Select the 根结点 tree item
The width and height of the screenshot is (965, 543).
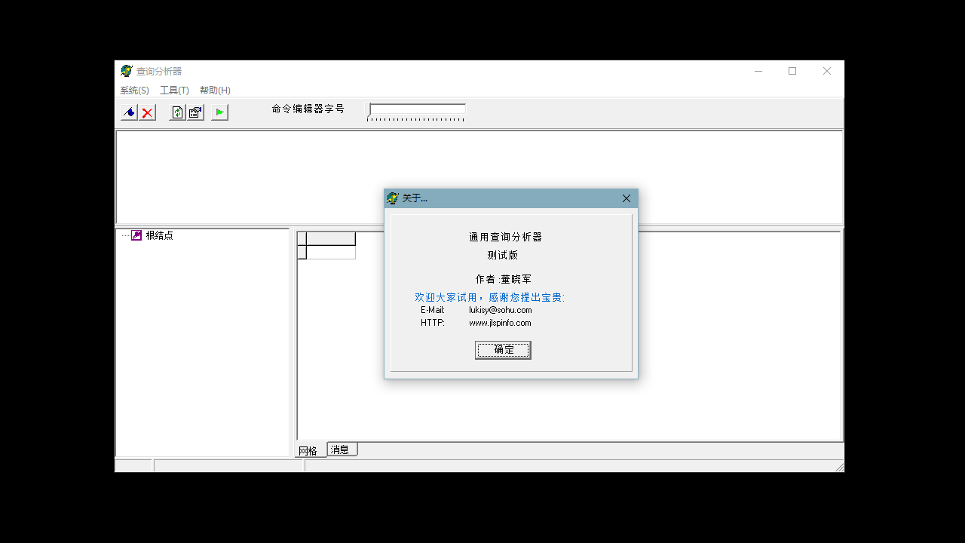pyautogui.click(x=161, y=235)
